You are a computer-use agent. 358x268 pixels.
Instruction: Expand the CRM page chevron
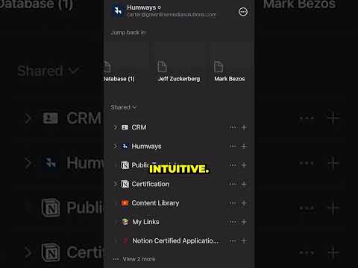point(115,127)
